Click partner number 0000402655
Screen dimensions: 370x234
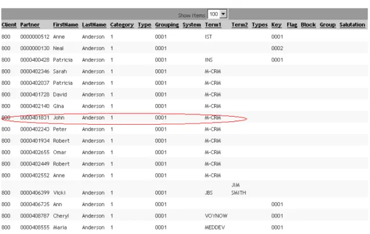(35, 152)
